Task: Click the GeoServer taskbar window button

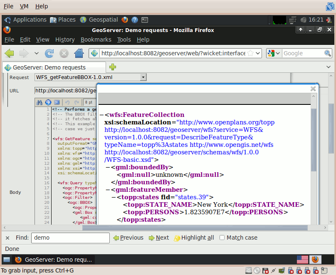Action: point(54,260)
